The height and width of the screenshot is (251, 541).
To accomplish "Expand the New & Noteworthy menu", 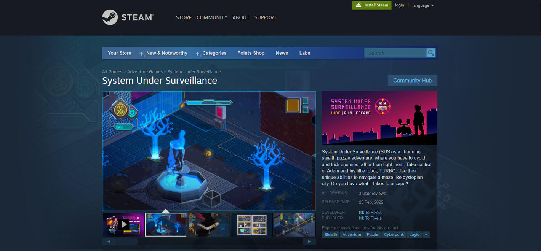I will [166, 53].
